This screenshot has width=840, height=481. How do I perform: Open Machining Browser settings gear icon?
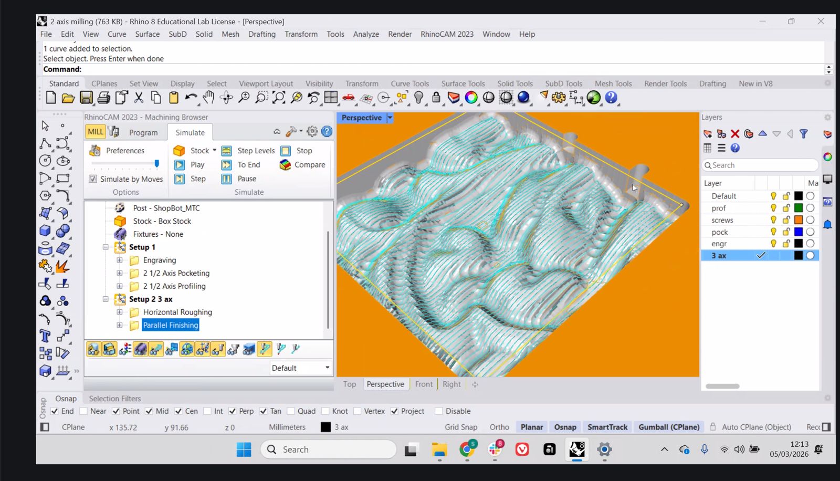click(x=312, y=131)
